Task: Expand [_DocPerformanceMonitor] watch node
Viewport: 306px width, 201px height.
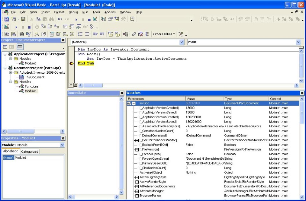Action: point(137,140)
